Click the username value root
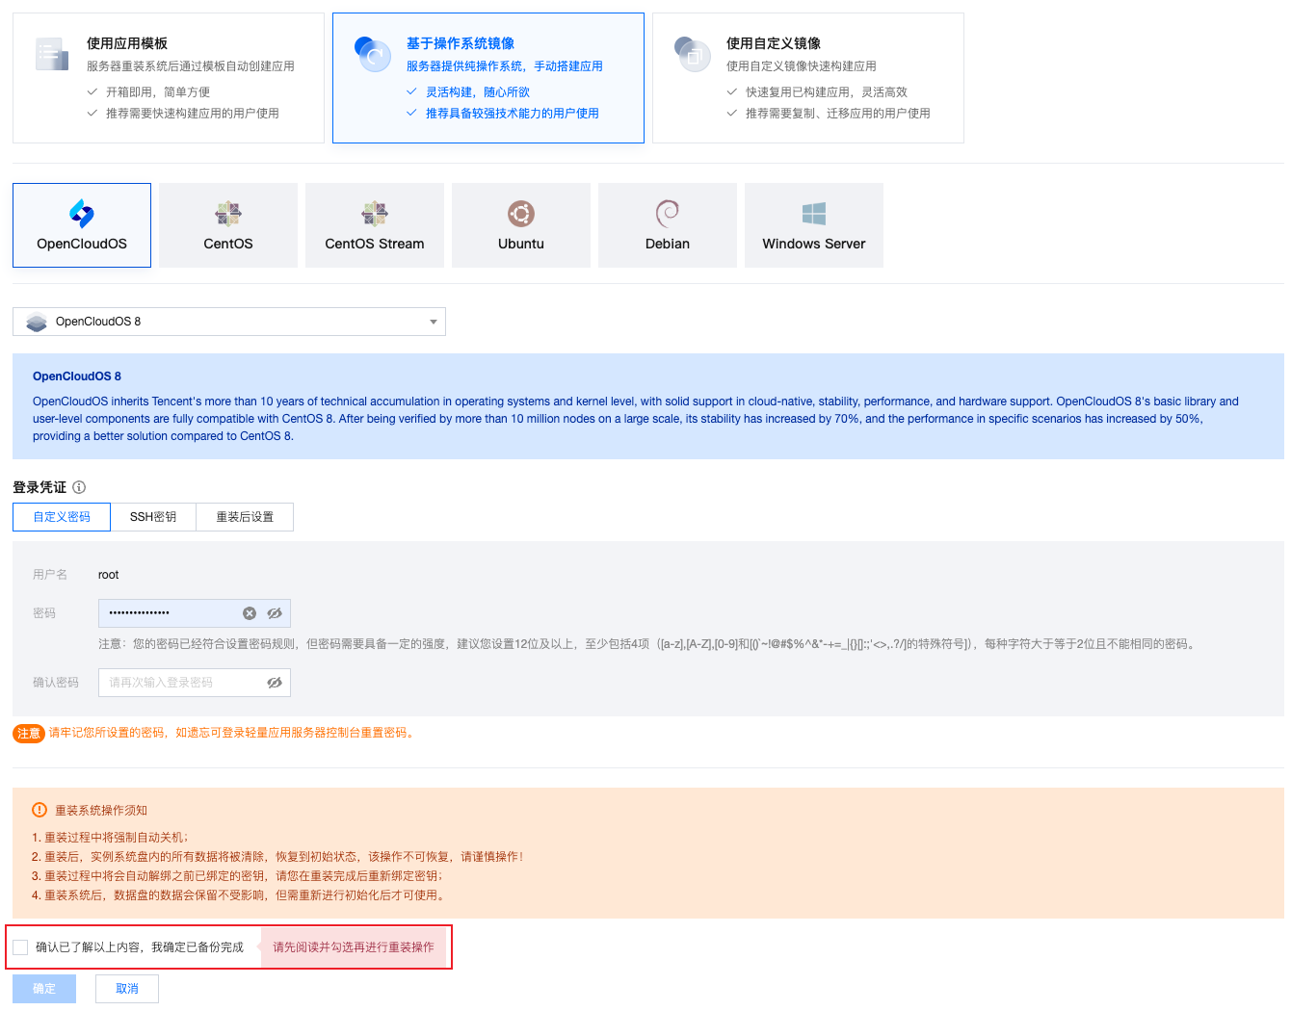This screenshot has height=1011, width=1291. coord(109,575)
